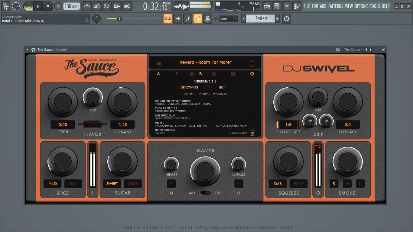Screen dimensions: 413x232
Task: Go to the next preset with down chevron
Action: [x=252, y=66]
